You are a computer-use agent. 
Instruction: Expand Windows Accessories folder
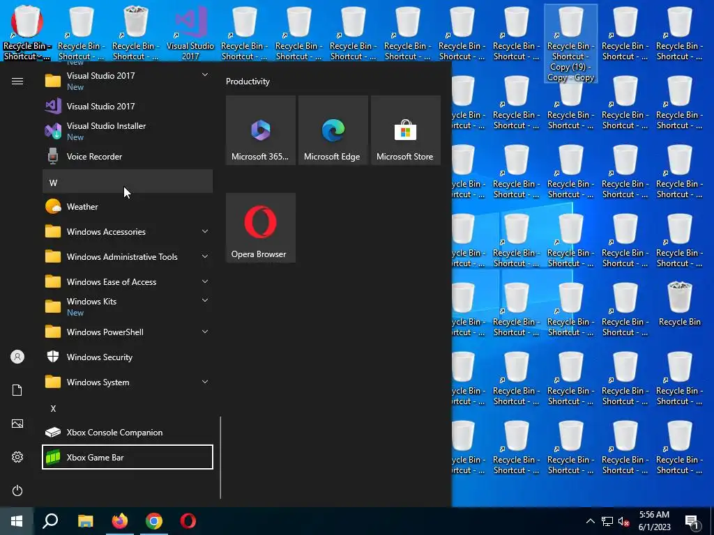point(128,231)
